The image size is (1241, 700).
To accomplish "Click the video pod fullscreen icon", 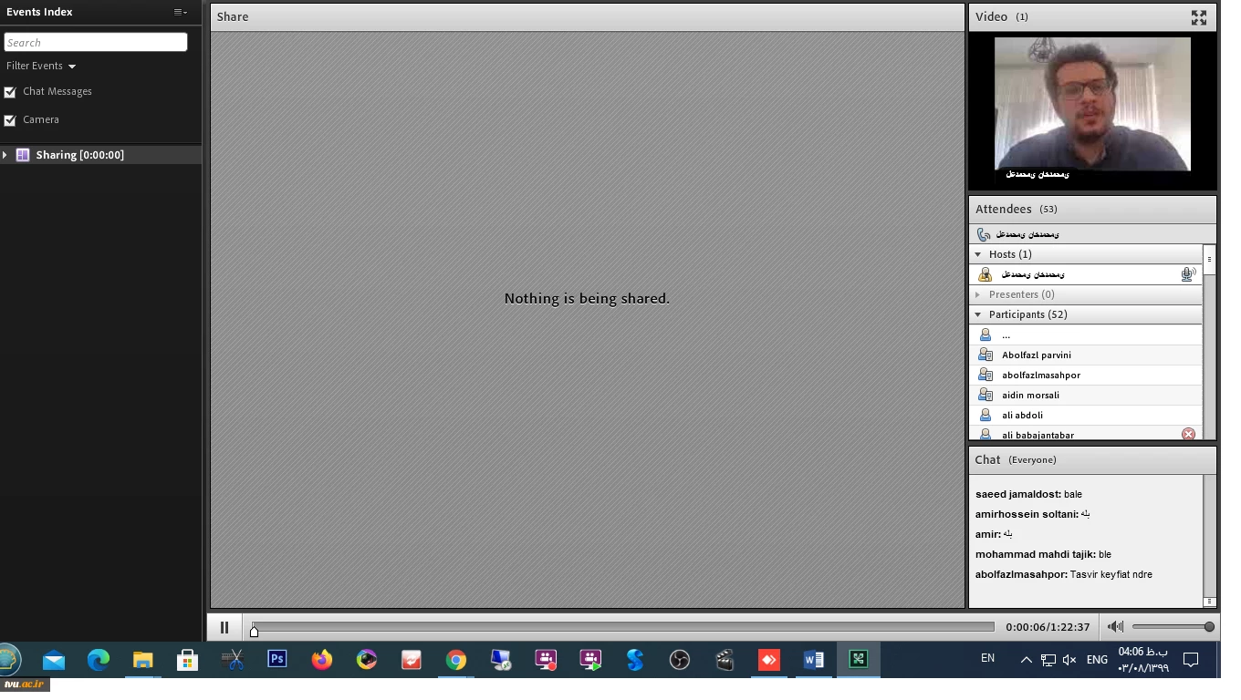I will coord(1198,17).
